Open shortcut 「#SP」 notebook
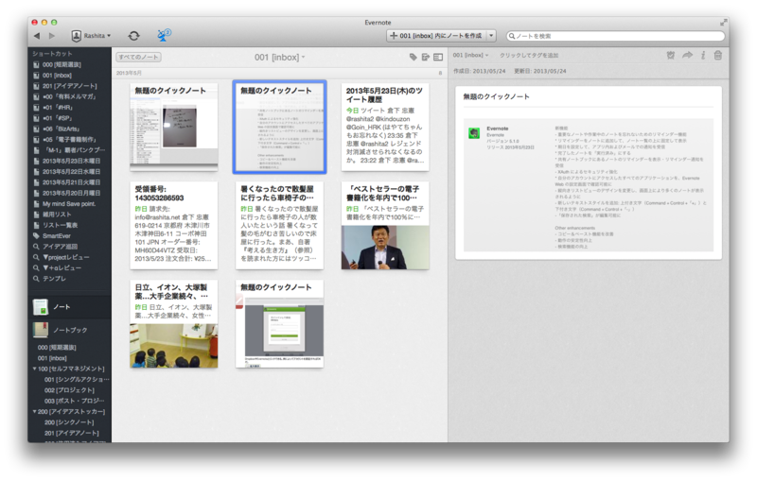 (x=57, y=118)
